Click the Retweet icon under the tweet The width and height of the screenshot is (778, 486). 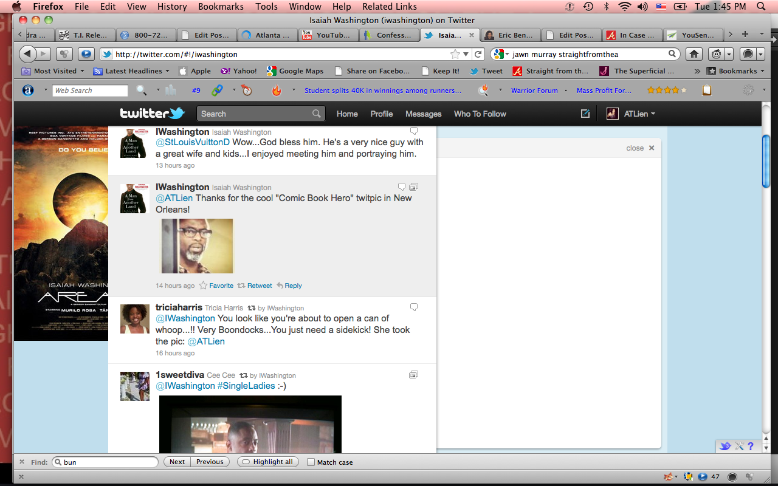click(x=241, y=286)
